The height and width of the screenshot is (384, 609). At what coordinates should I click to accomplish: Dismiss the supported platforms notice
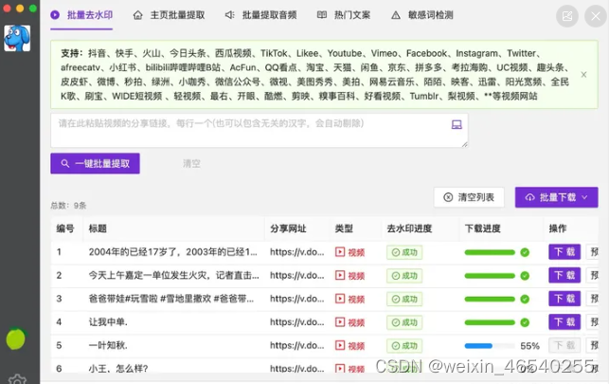583,75
